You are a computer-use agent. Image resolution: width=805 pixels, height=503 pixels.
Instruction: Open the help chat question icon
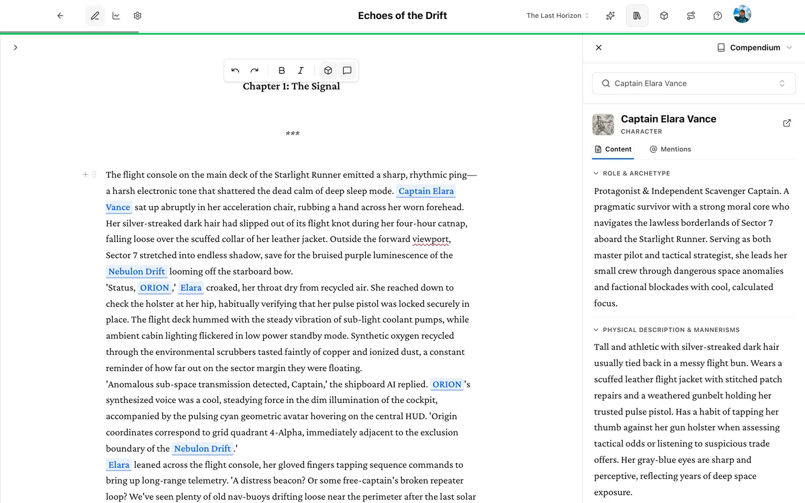click(718, 16)
